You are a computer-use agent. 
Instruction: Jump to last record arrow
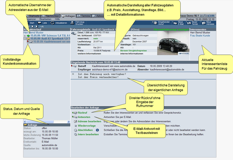tap(37, 27)
